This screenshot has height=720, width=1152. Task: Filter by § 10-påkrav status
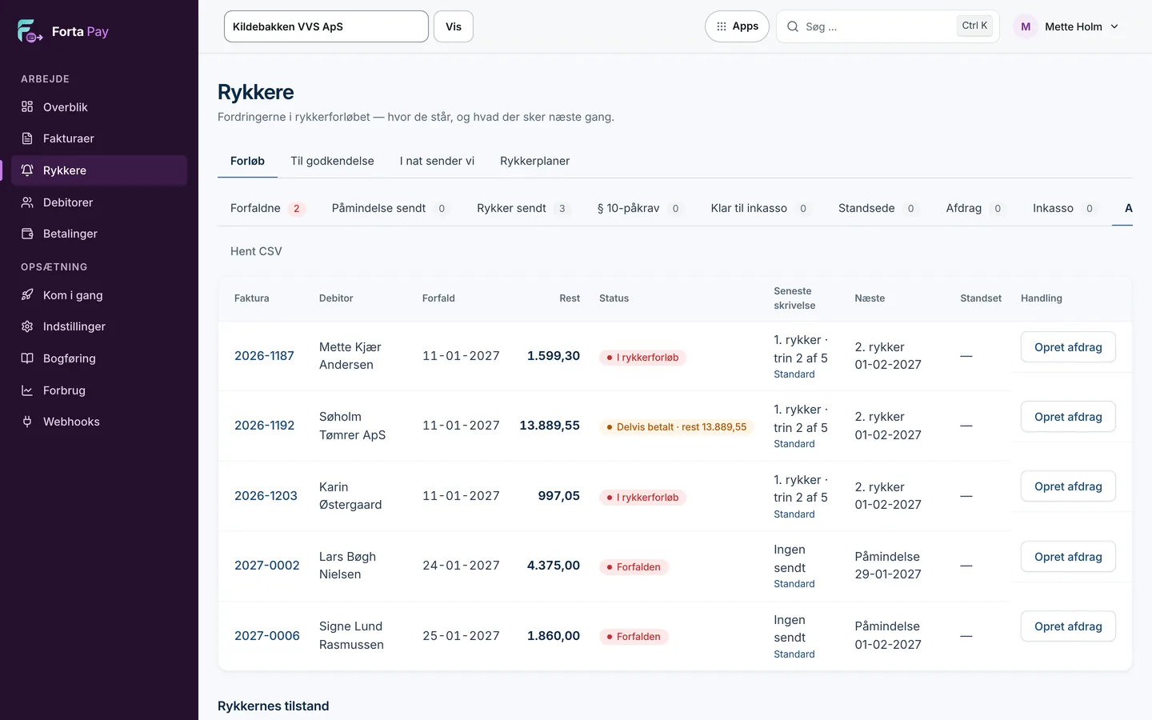(639, 208)
